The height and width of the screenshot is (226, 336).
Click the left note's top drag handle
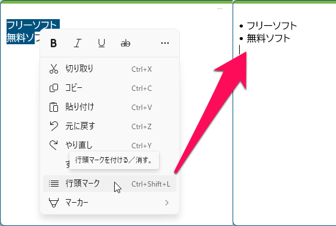[x=219, y=9]
